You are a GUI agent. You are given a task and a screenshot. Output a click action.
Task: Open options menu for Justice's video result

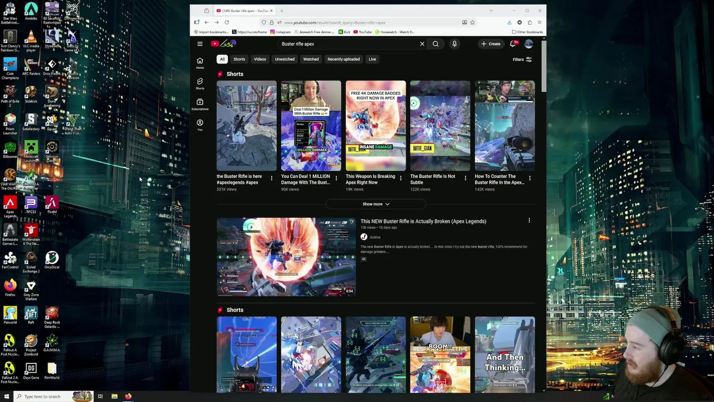529,221
